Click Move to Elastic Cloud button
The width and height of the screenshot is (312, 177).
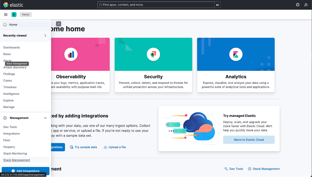click(x=249, y=140)
